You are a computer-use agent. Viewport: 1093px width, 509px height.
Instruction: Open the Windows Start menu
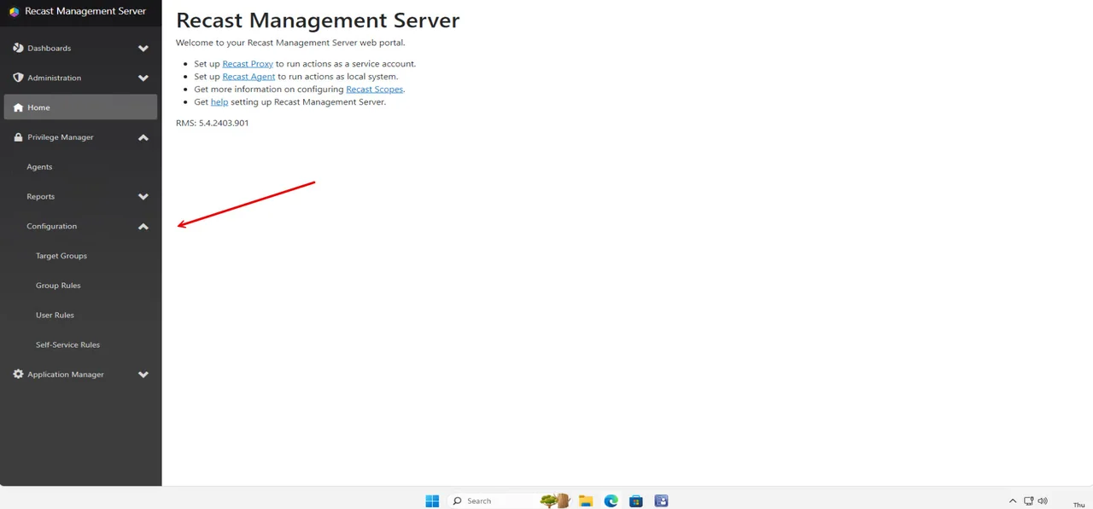[x=432, y=500]
